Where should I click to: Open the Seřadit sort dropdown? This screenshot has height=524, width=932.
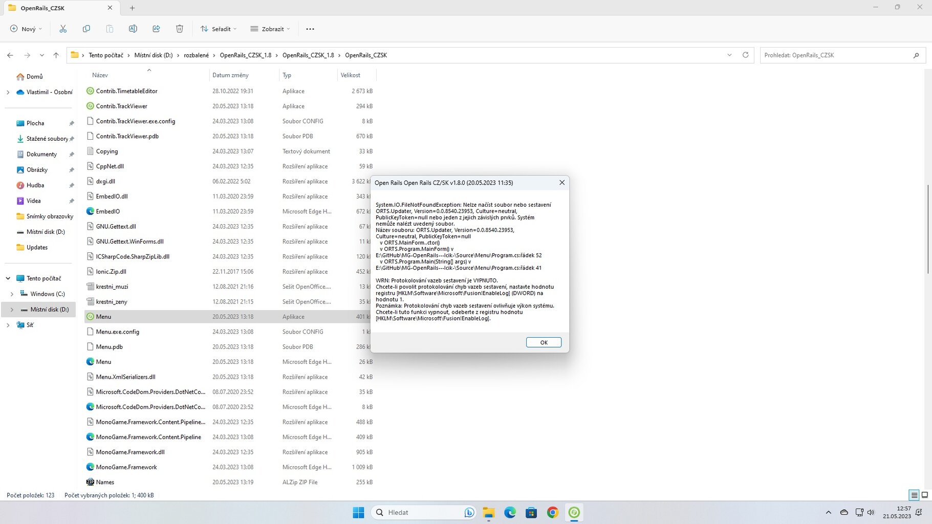[x=219, y=29]
